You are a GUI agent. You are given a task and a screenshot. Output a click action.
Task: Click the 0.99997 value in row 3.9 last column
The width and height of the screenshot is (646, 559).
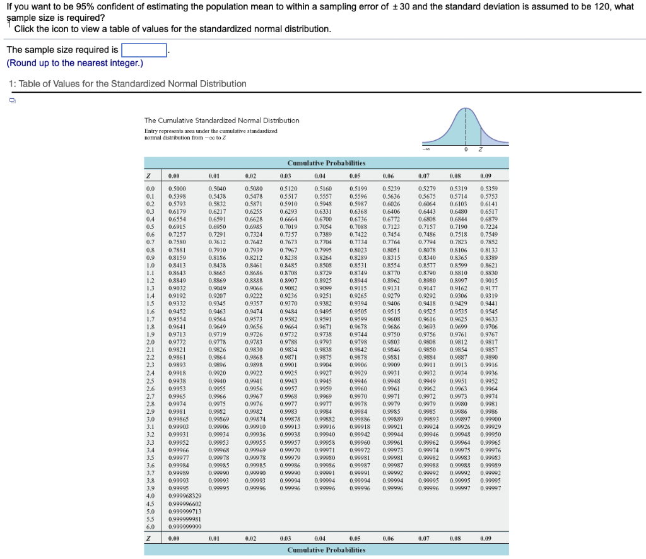click(x=491, y=488)
